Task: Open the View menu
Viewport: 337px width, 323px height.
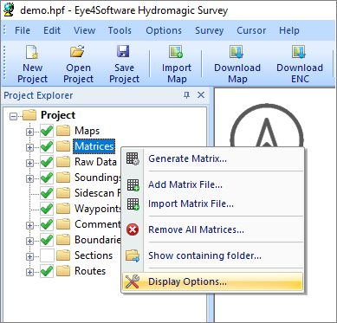Action: pos(85,30)
